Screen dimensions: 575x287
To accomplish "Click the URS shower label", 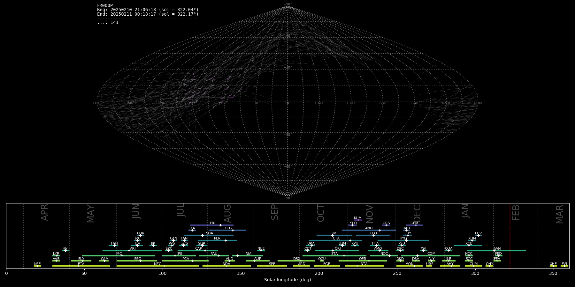I will point(430,264).
